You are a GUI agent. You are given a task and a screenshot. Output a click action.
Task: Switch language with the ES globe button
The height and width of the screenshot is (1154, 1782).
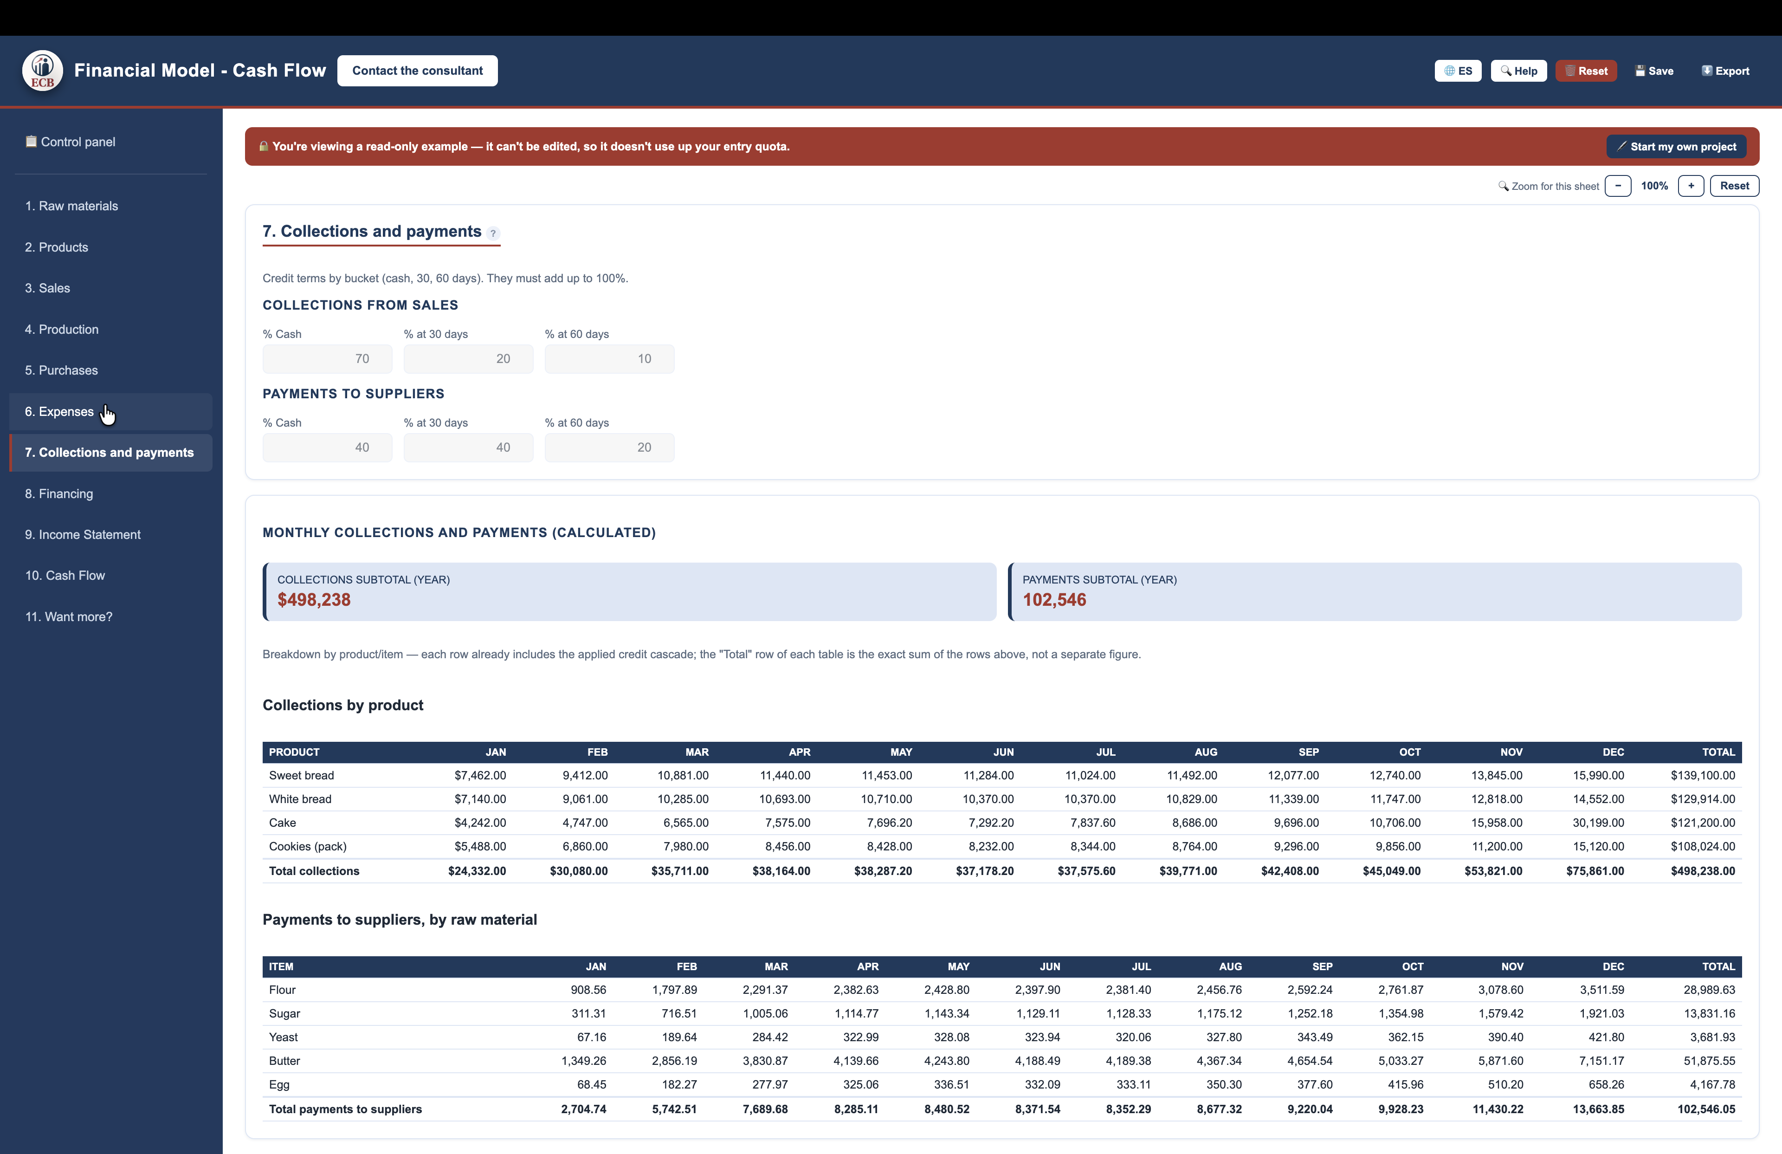click(x=1457, y=71)
